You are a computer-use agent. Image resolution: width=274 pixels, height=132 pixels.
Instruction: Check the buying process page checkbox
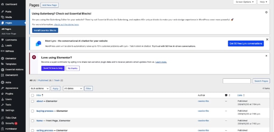pos(32,111)
